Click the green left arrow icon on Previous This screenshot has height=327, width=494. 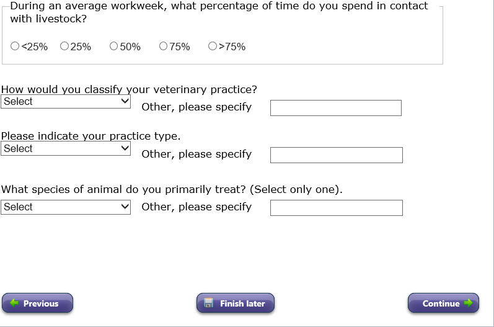[x=14, y=303]
